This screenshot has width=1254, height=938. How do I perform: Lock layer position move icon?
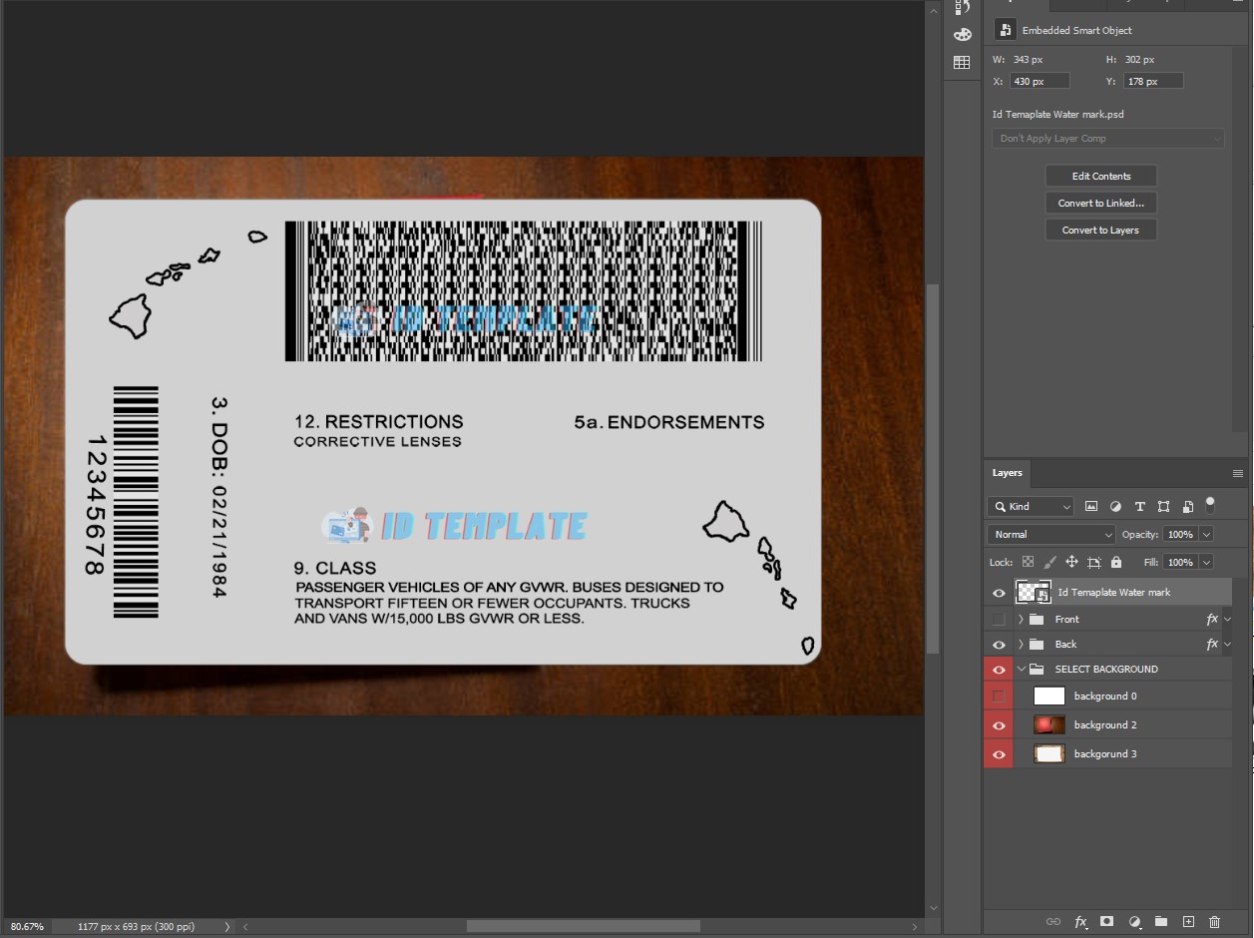1071,562
